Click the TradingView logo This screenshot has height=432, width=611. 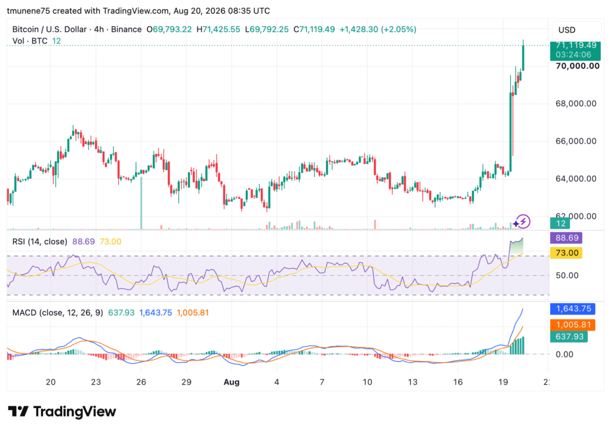pos(62,411)
